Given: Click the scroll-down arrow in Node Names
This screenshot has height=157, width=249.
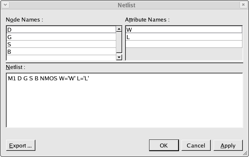Looking at the screenshot, I should [x=119, y=57].
